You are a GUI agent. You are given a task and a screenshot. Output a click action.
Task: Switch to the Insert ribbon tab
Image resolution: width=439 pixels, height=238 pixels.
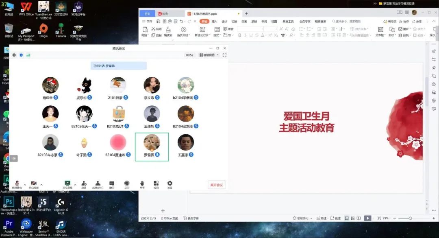[x=214, y=22]
